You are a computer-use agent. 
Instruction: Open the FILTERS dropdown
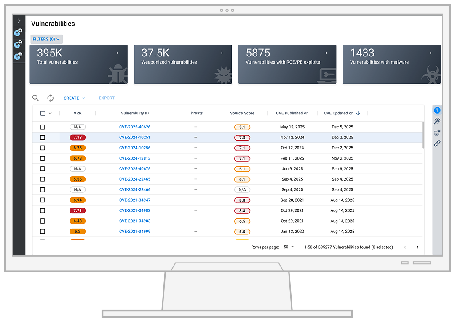click(46, 39)
